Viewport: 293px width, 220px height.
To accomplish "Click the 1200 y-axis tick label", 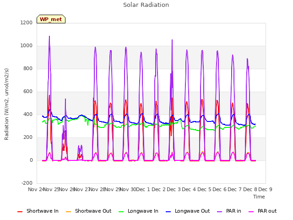I will coord(27,22).
